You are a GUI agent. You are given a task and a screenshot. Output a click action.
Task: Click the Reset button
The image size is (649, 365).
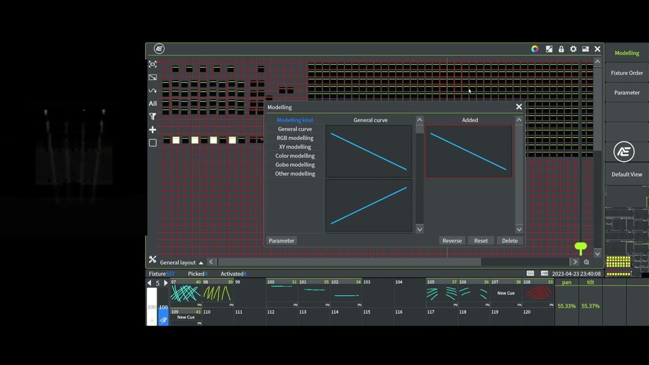click(481, 241)
